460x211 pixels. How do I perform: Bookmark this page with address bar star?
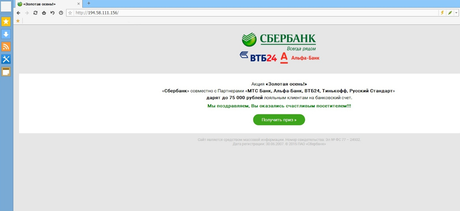(x=70, y=13)
